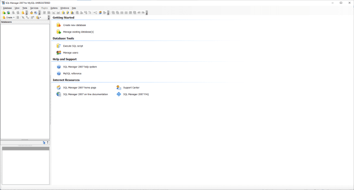The height and width of the screenshot is (190, 354).
Task: Click the Create new database link
Action: tap(75, 25)
